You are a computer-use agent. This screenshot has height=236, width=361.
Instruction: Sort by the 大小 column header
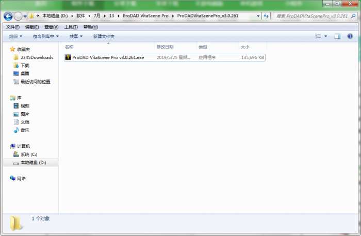point(245,47)
